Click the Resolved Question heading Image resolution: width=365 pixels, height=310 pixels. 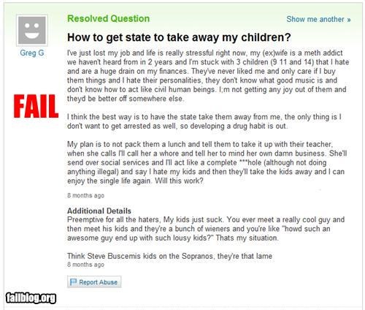[x=108, y=18]
